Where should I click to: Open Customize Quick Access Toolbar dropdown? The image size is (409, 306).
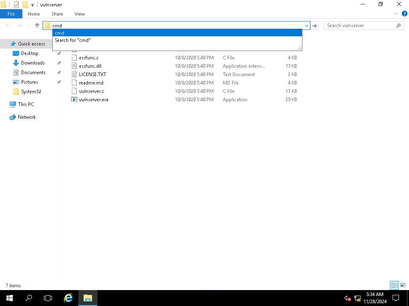coord(33,5)
